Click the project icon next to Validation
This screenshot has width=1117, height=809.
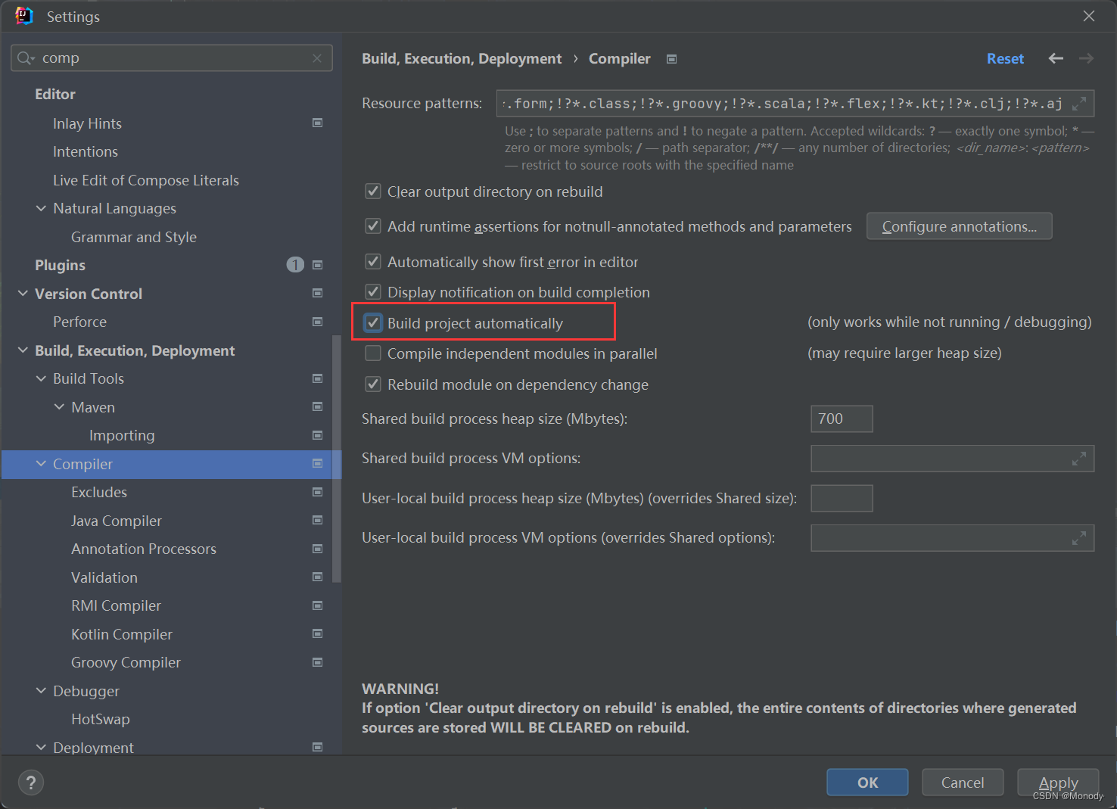tap(318, 577)
